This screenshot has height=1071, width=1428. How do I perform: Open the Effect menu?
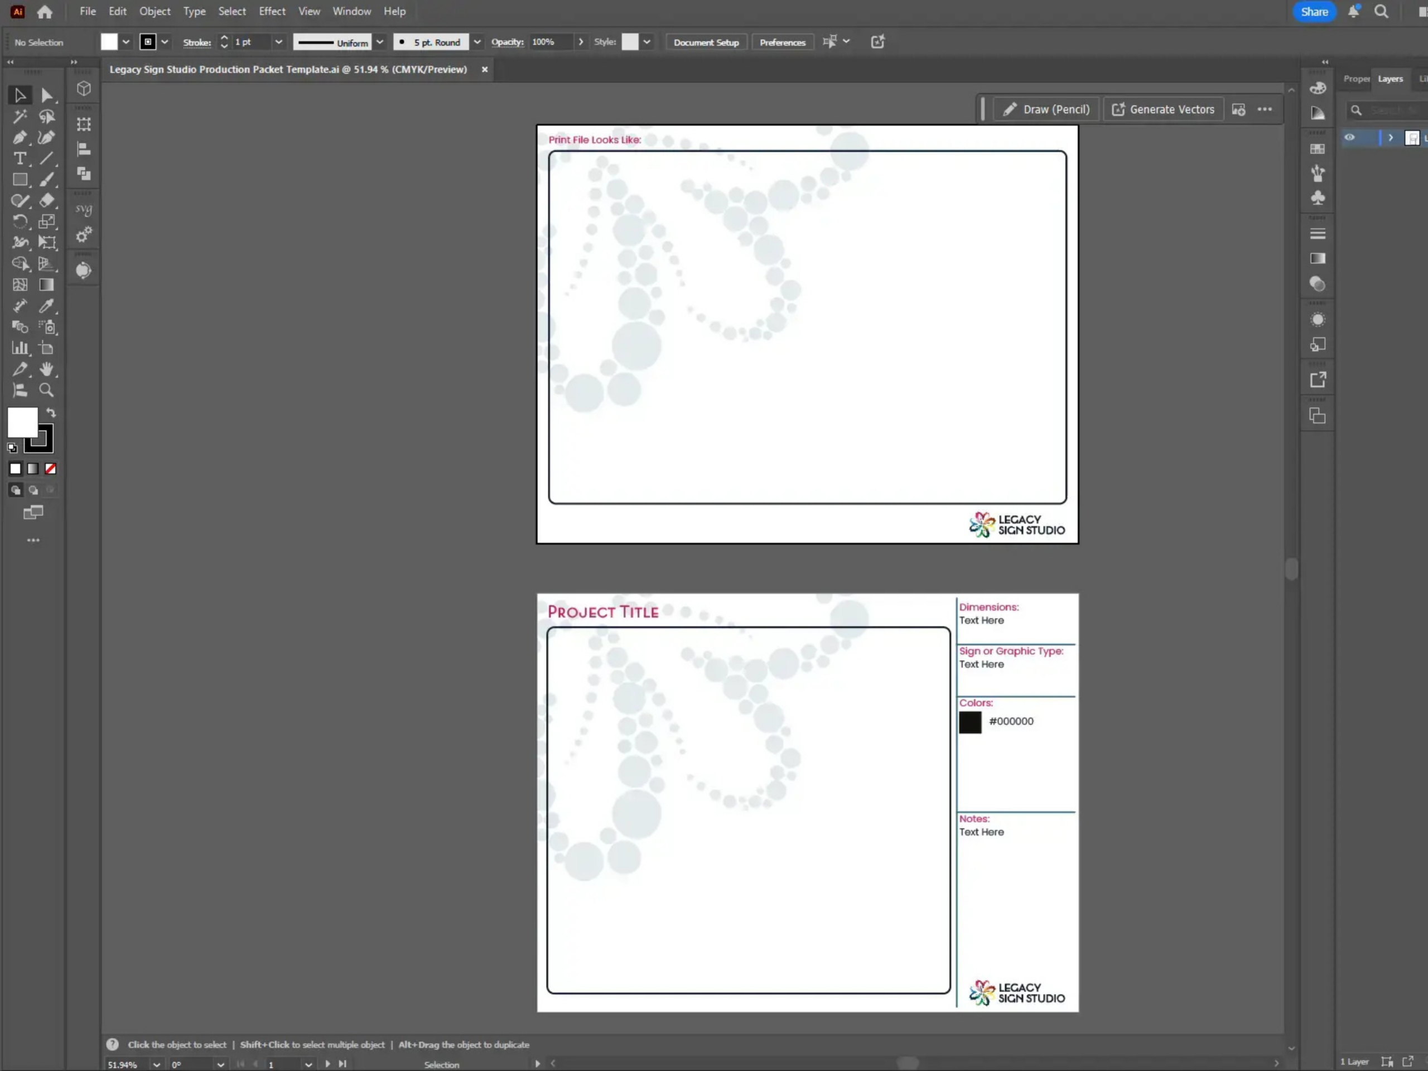point(272,12)
